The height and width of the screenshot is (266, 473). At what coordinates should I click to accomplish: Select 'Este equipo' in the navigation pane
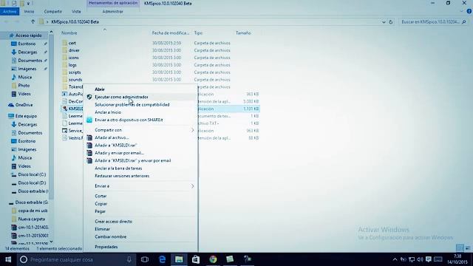(26, 116)
